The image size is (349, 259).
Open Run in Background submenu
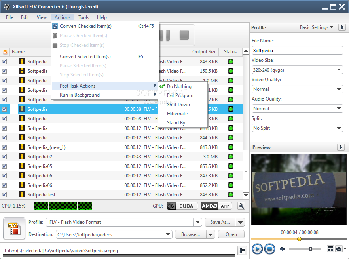point(105,95)
